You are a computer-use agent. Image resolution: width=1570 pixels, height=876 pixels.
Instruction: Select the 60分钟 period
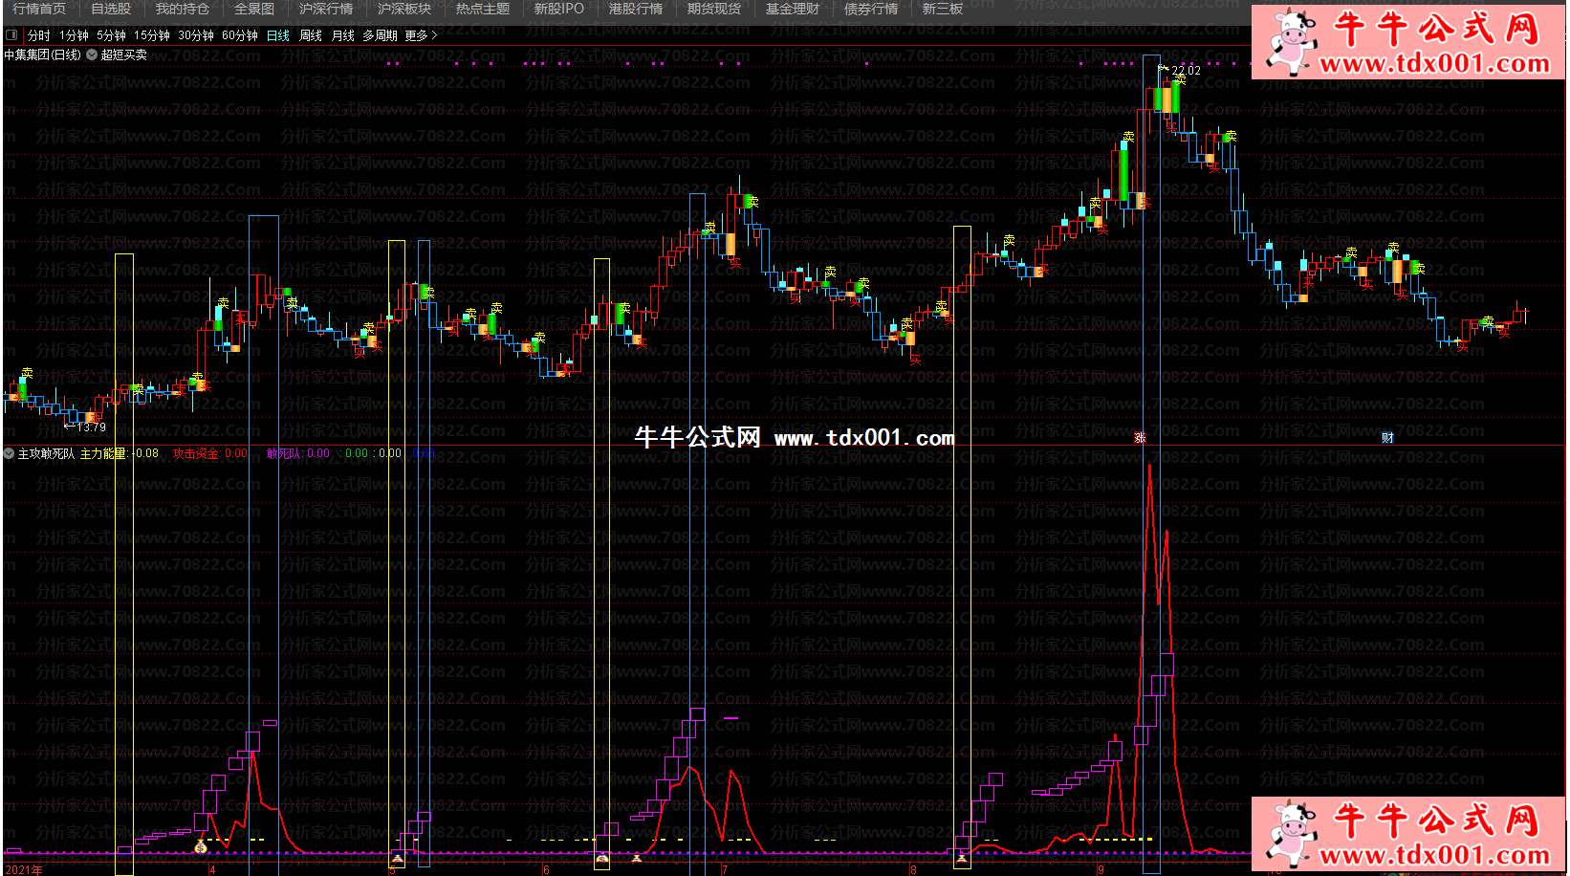pyautogui.click(x=240, y=35)
